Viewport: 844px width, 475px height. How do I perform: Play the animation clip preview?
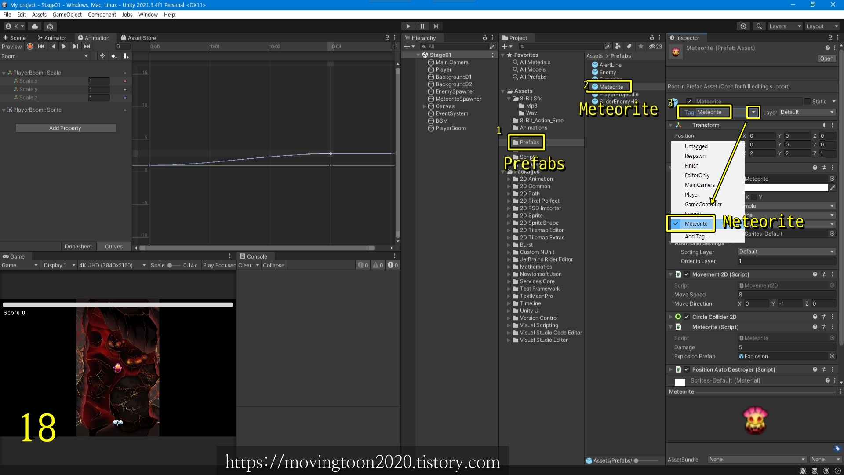[64, 46]
